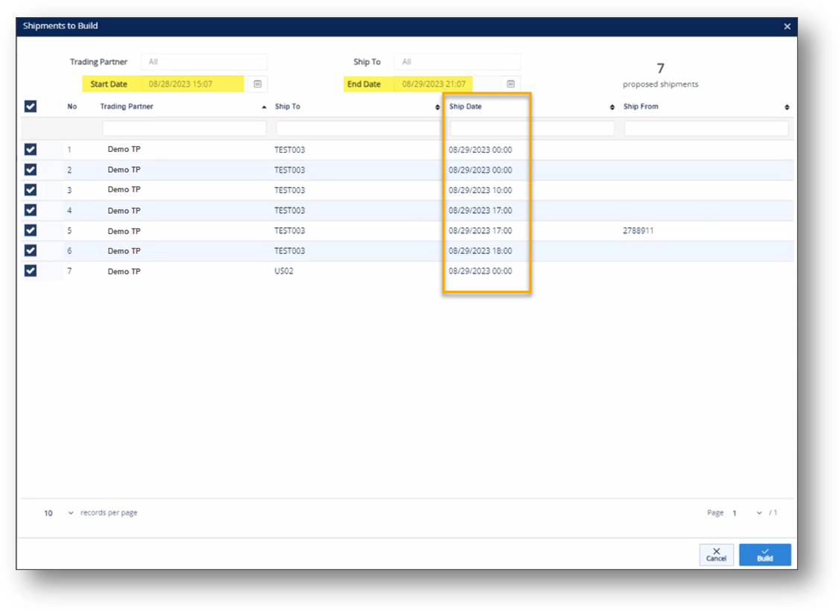Viewport: 839px width, 611px height.
Task: Open the Trading Partner filter dropdown
Action: click(205, 62)
